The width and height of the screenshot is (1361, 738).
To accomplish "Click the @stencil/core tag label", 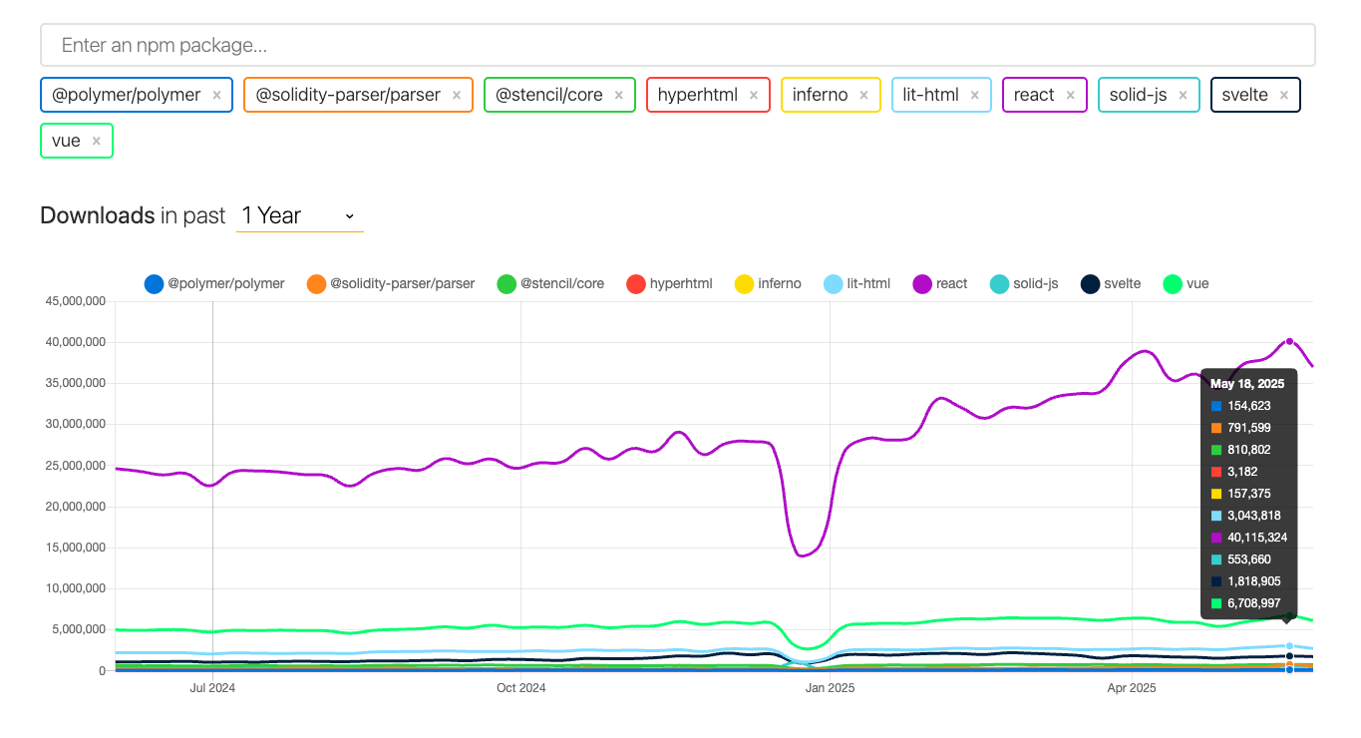I will [x=549, y=95].
